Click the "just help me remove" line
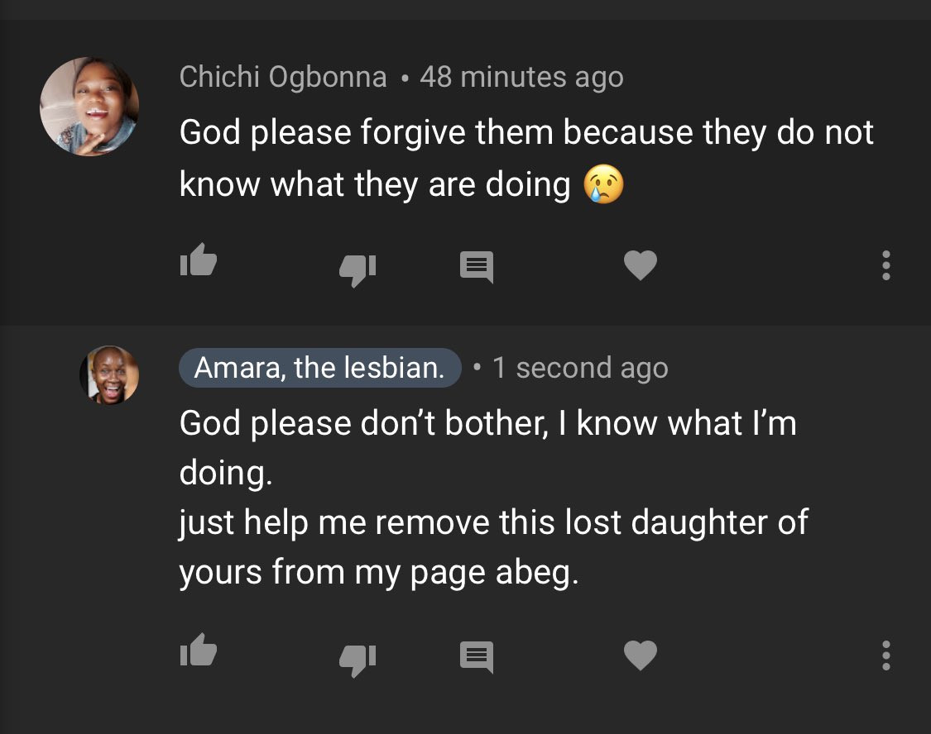 [x=493, y=523]
